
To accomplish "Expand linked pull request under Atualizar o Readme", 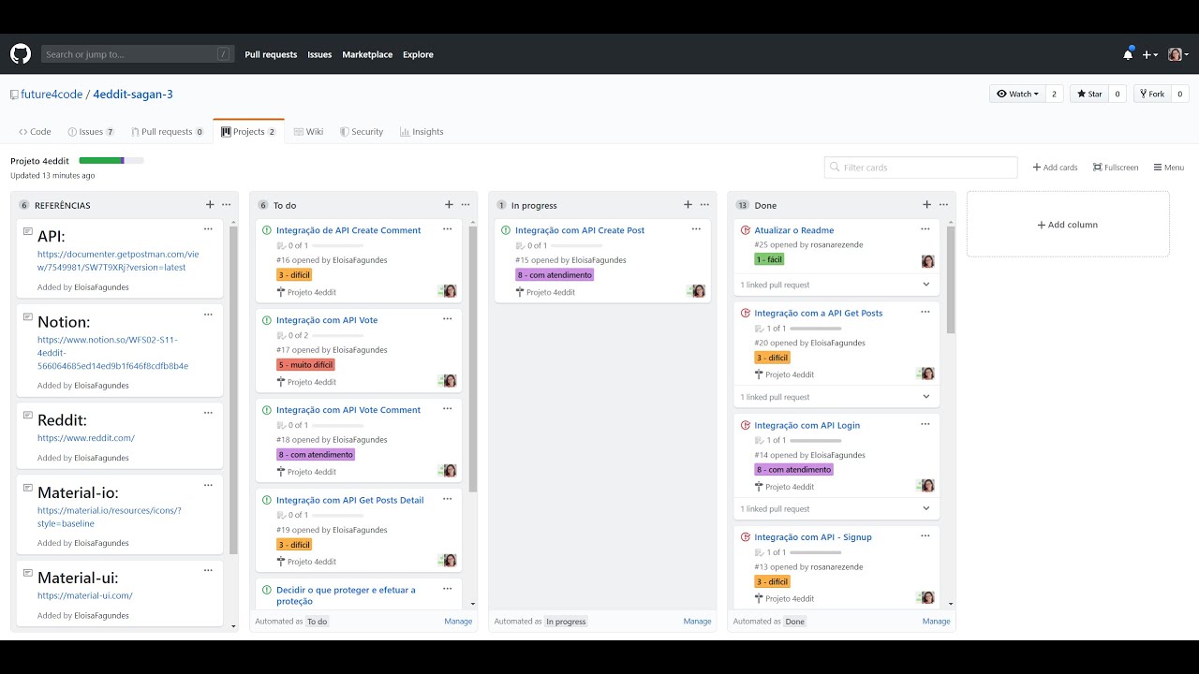I will click(926, 285).
